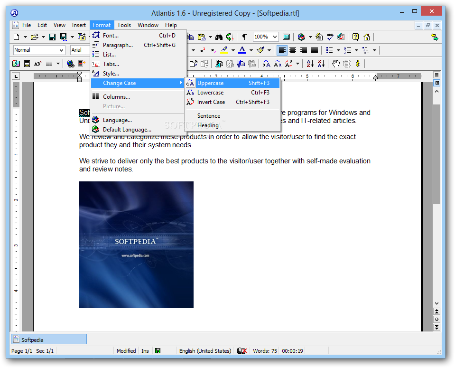Screen dimensions: 455x368
Task: Click the home page house icon
Action: (367, 37)
